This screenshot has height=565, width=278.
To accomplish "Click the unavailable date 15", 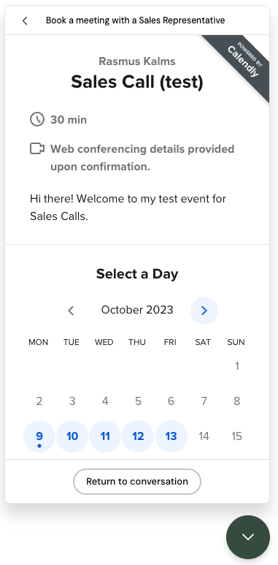I will (x=236, y=436).
